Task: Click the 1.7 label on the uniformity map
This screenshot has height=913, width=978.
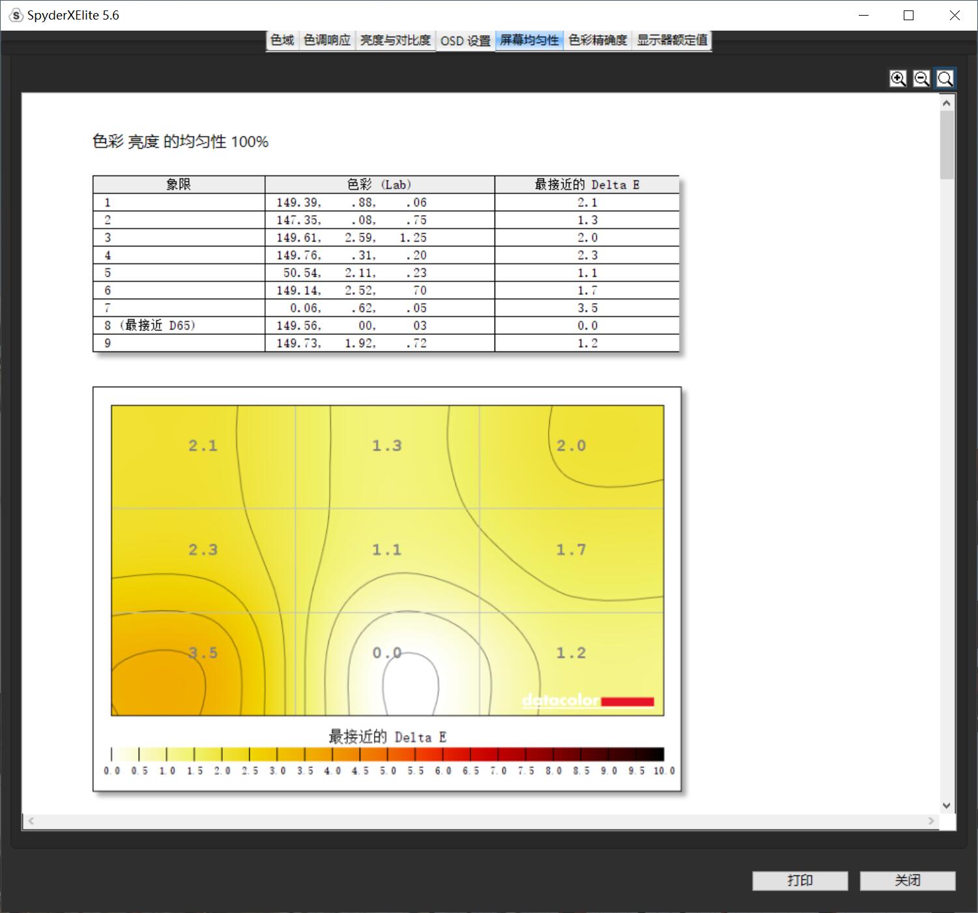Action: (571, 550)
